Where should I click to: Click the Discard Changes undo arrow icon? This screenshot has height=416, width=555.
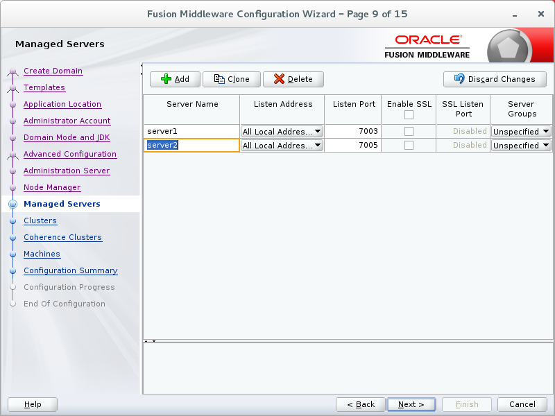pyautogui.click(x=459, y=78)
